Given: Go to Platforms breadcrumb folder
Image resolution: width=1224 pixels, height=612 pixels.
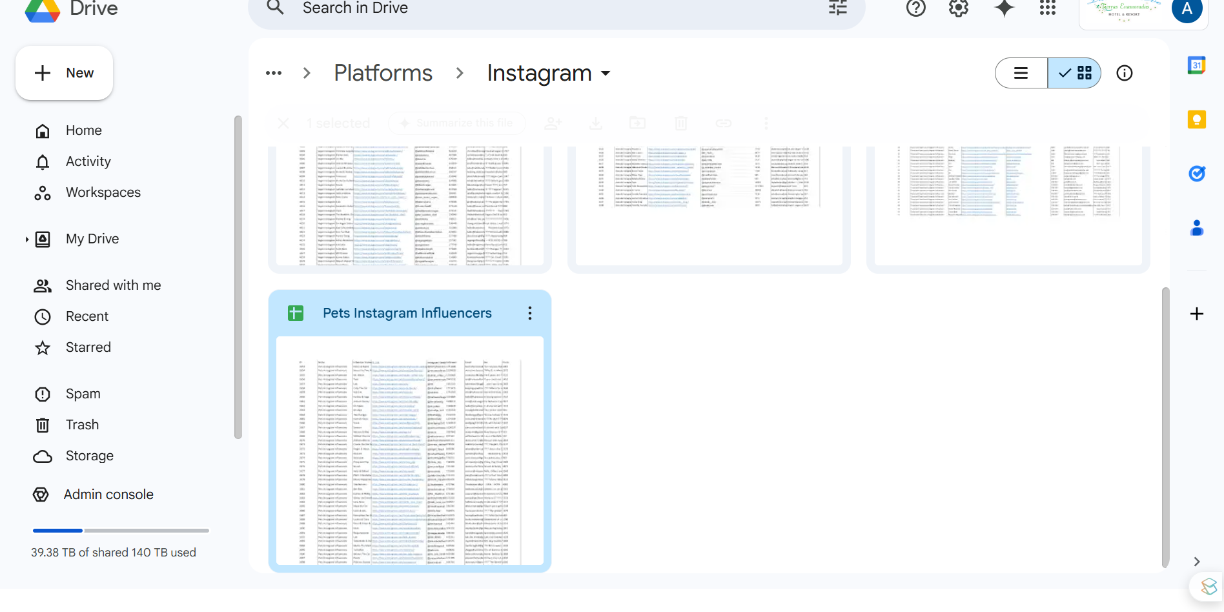Looking at the screenshot, I should [383, 73].
